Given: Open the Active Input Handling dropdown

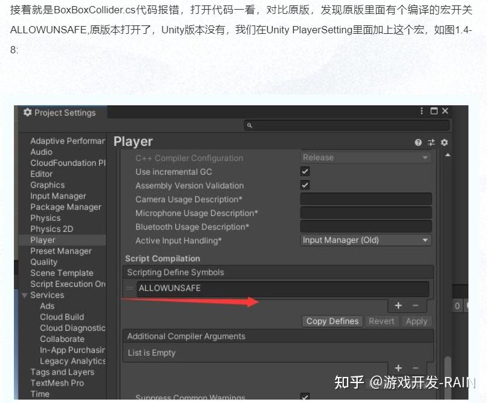Looking at the screenshot, I should (365, 240).
